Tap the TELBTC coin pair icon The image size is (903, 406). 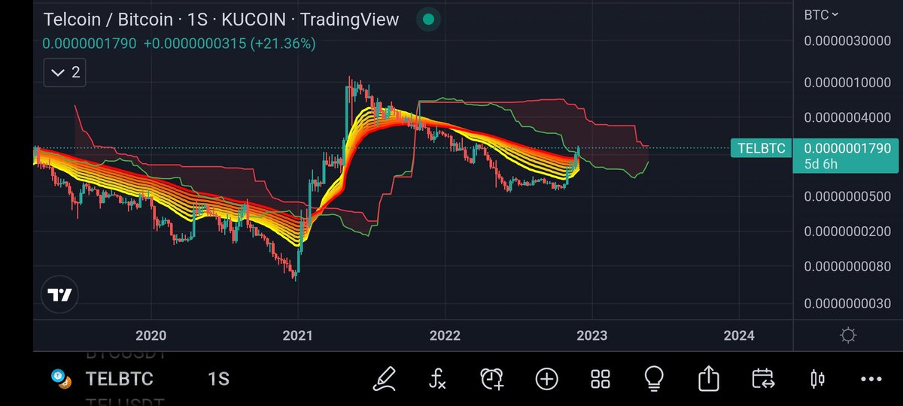click(x=60, y=379)
